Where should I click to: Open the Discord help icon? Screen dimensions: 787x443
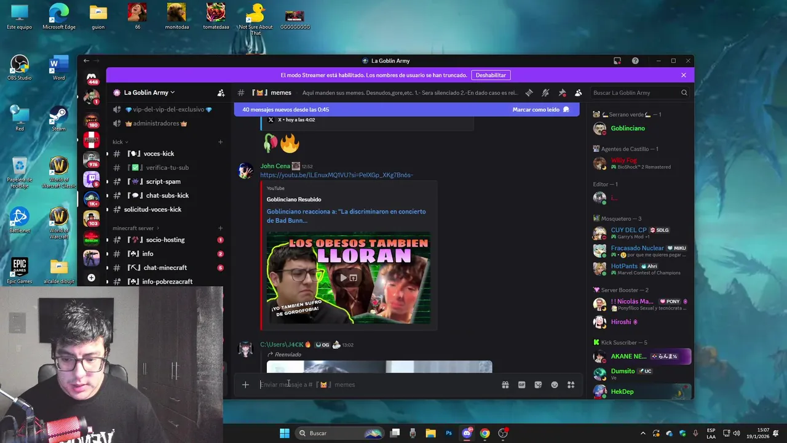pos(635,61)
